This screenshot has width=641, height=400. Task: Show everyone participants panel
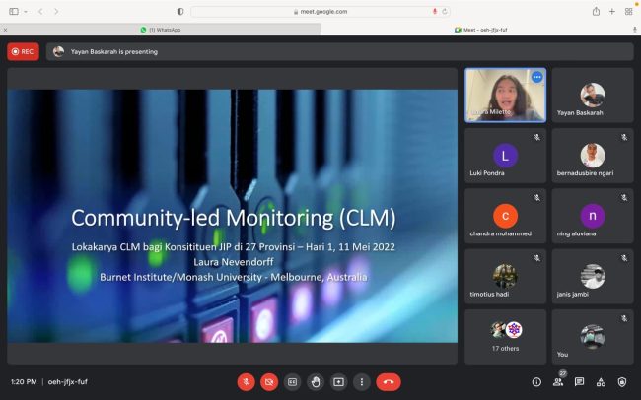(x=558, y=381)
